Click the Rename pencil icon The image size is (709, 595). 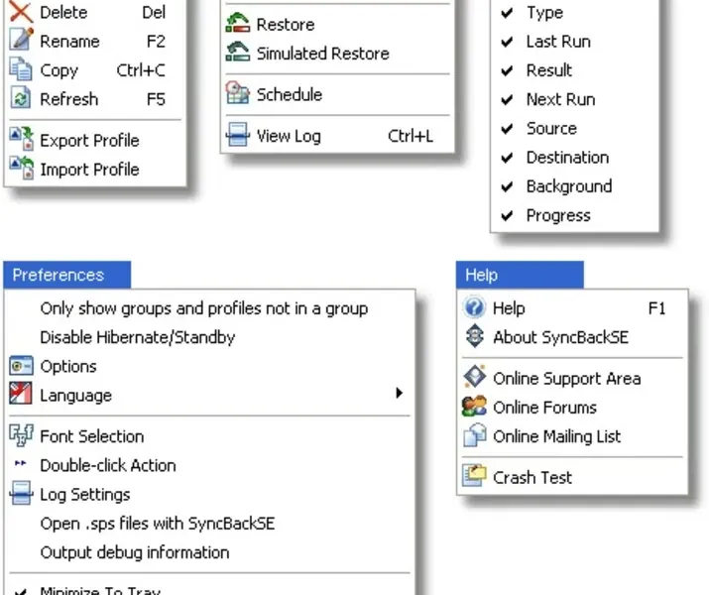click(x=21, y=42)
